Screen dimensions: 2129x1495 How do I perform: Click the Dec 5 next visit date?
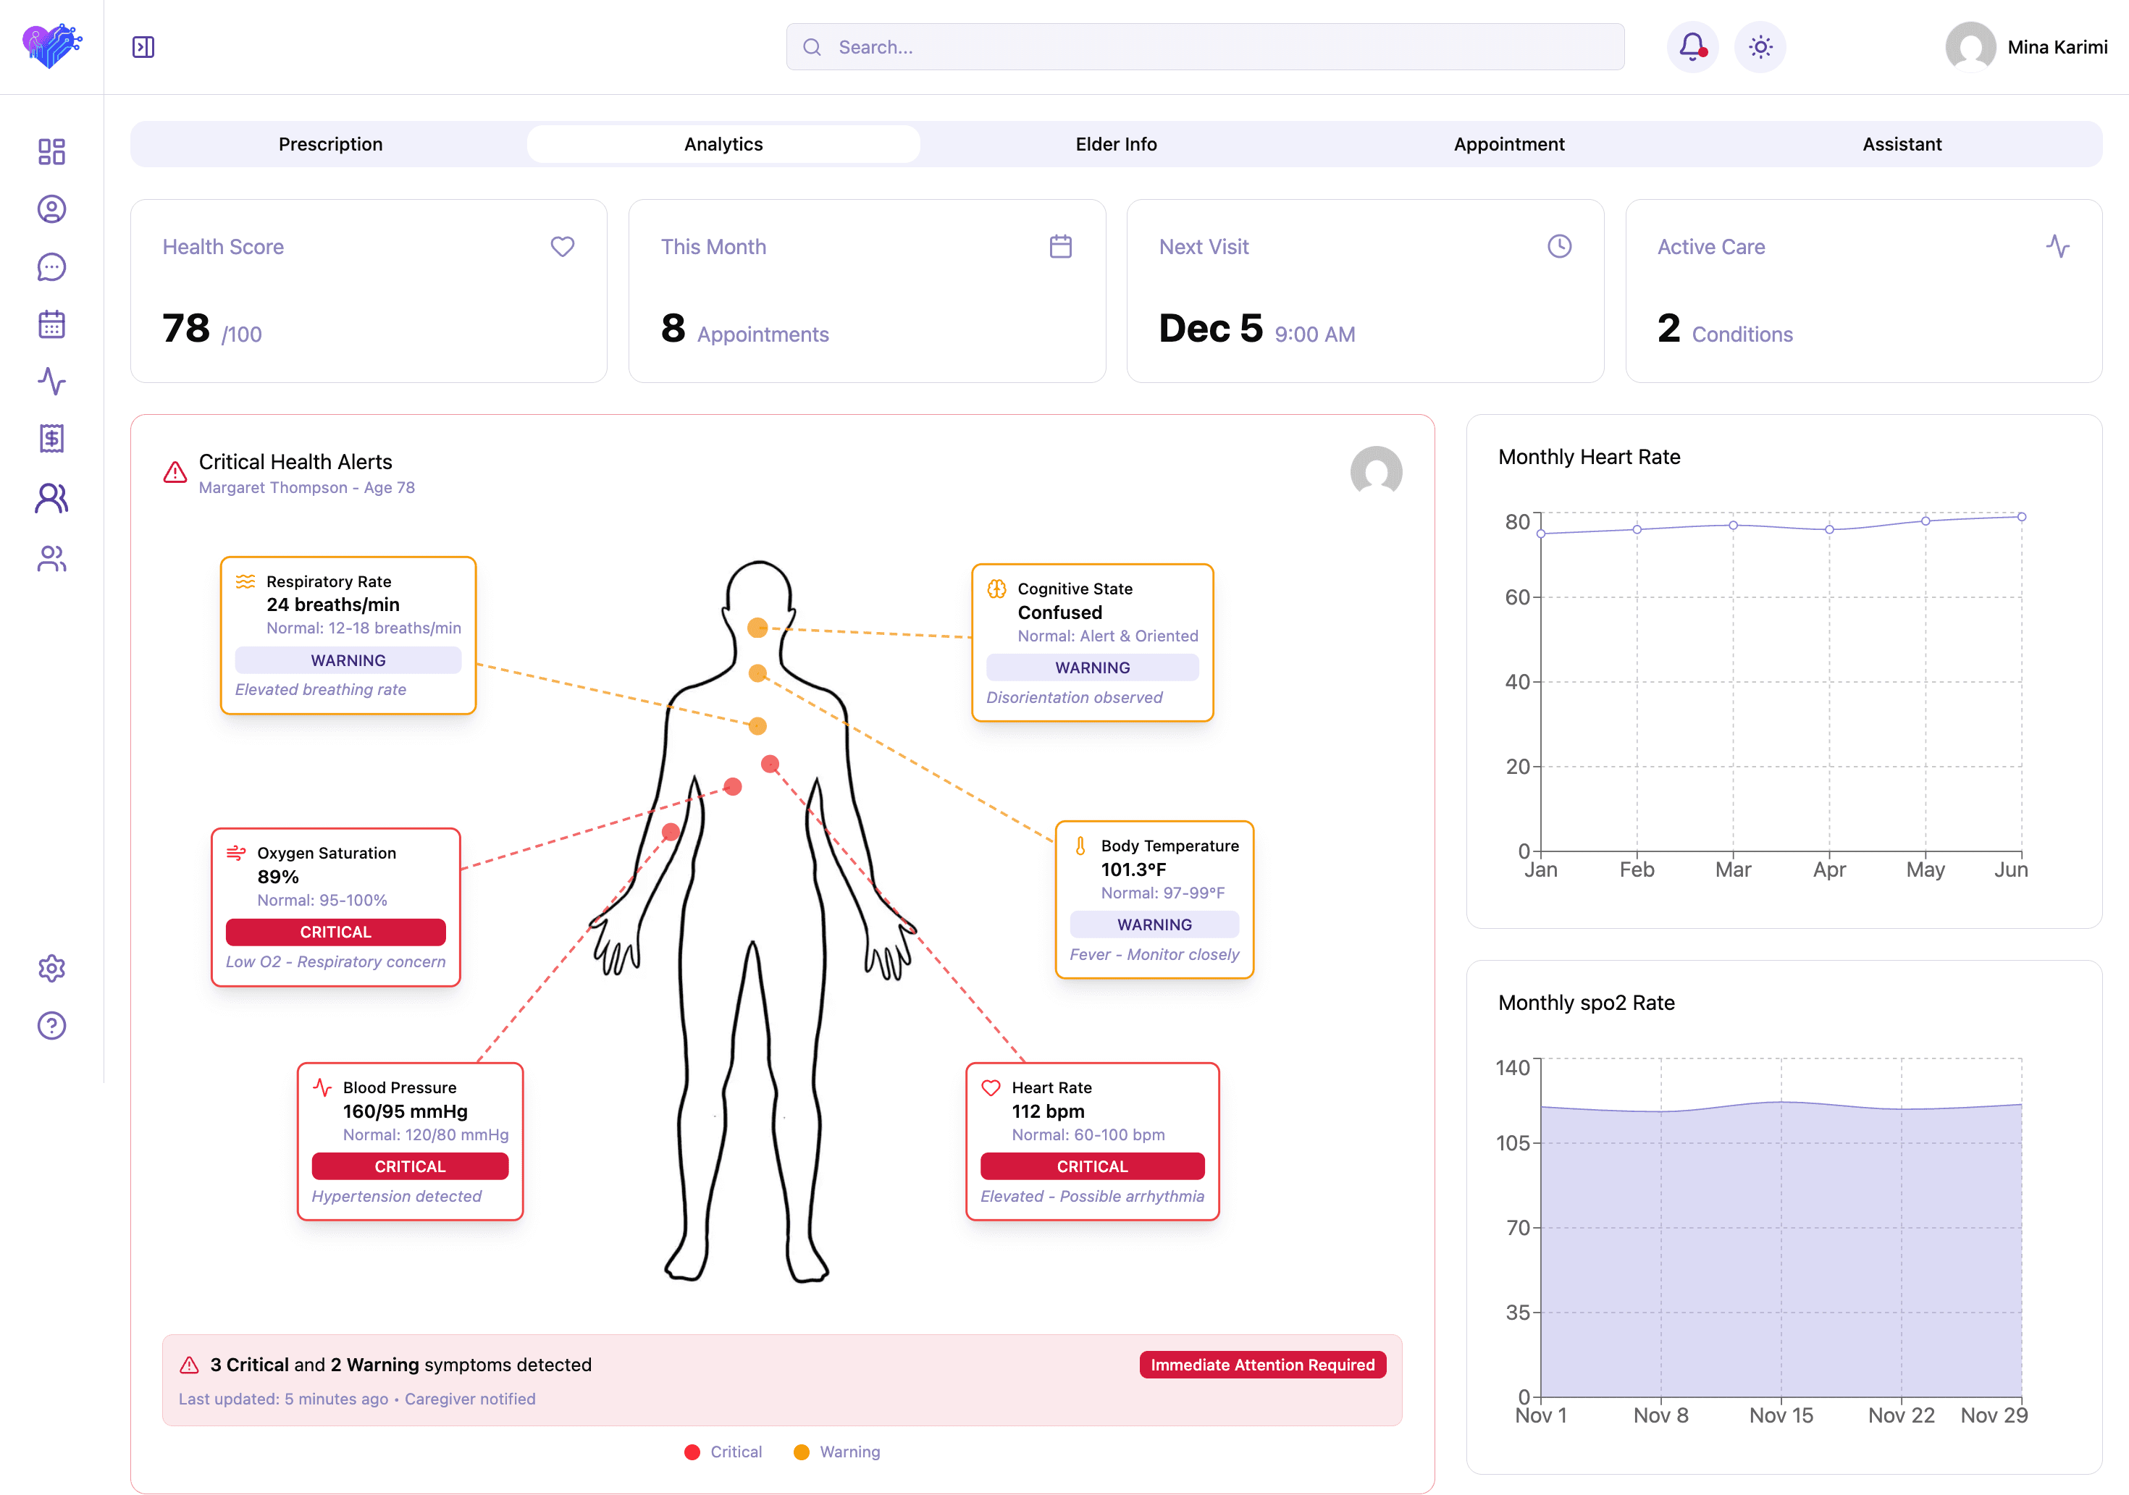point(1211,329)
